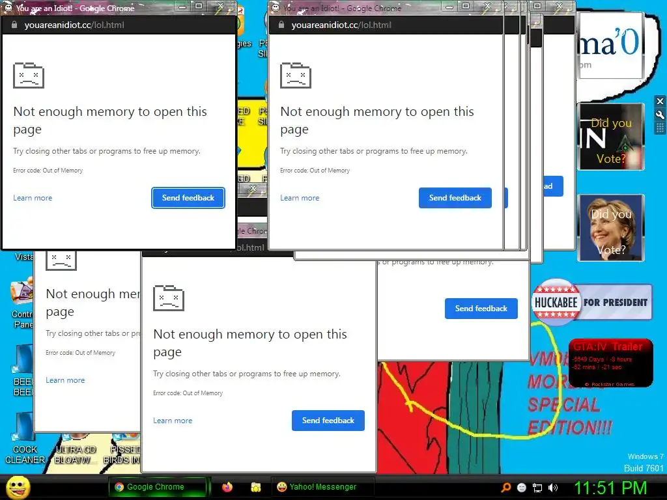Viewport: 667px width, 500px height.
Task: Click the gadget's dotted drag-grip icon
Action: coord(660,128)
